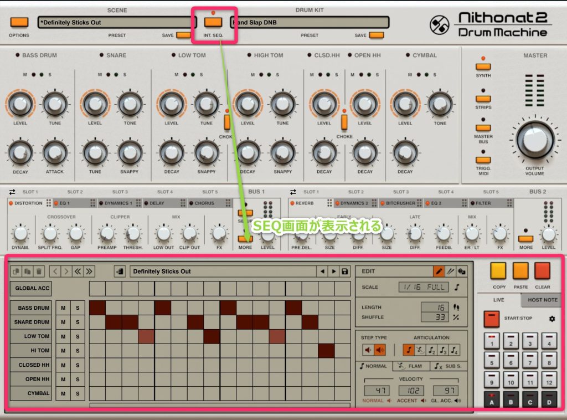567x420 pixels.
Task: Click the double-left shift pattern arrows
Action: 78,272
